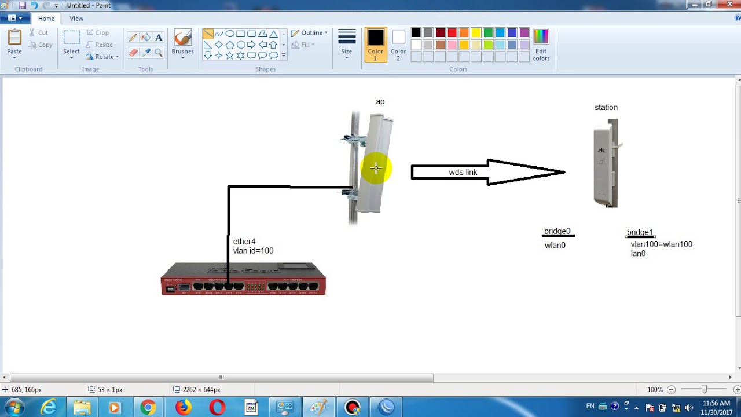Open the shape Outline dropdown
Screen dimensions: 741x417
[x=309, y=33]
